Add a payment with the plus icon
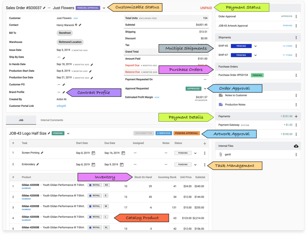Screen dimensions: 307x235 (x=296, y=116)
